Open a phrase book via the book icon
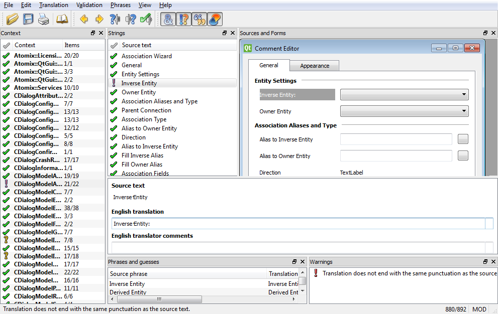498x314 pixels. tap(62, 19)
